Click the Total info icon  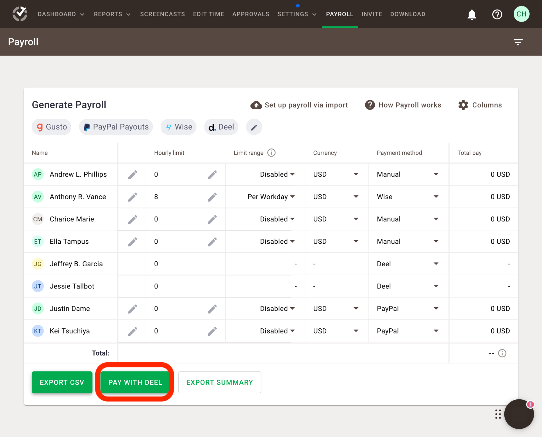coord(502,353)
